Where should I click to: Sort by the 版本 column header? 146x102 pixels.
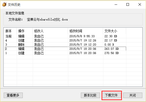[10, 31]
